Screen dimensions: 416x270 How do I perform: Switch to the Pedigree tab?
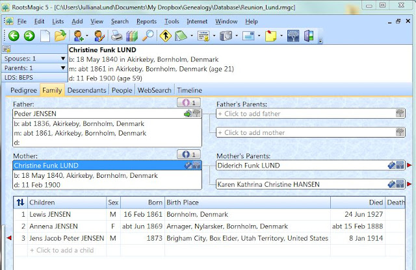23,90
